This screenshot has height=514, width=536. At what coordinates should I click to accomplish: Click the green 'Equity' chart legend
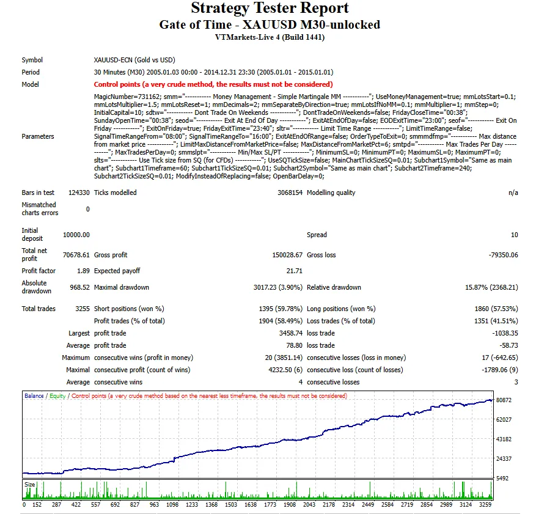[x=57, y=396]
